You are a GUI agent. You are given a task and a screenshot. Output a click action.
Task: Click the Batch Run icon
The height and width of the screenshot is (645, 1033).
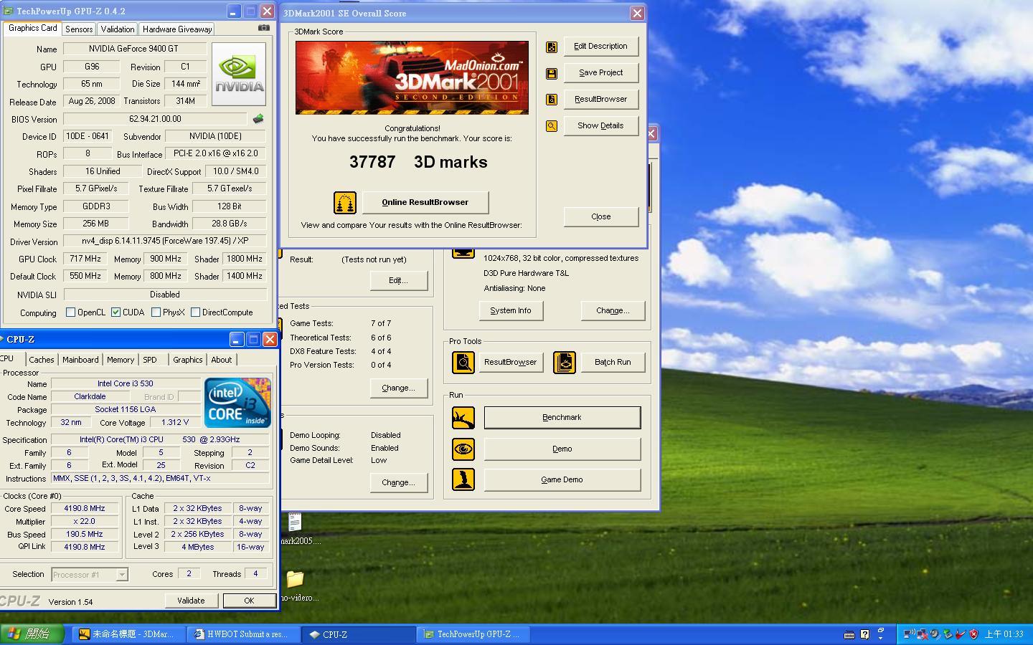[x=565, y=363]
